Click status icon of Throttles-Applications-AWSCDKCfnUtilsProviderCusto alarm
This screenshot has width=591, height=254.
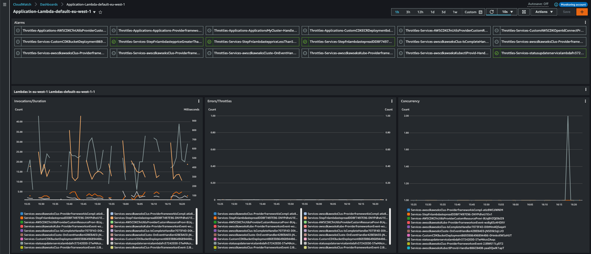pos(18,30)
